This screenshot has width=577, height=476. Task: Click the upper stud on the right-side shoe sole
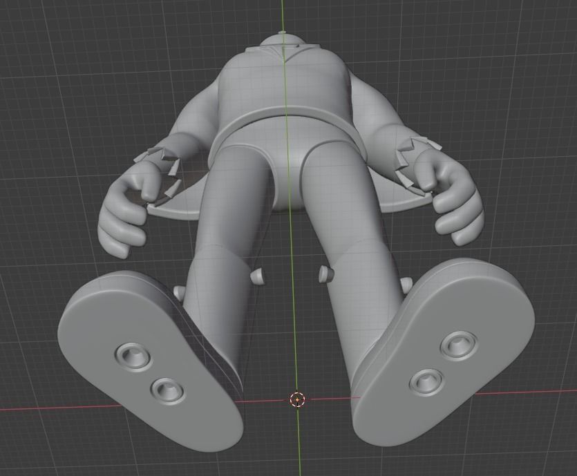coord(458,345)
